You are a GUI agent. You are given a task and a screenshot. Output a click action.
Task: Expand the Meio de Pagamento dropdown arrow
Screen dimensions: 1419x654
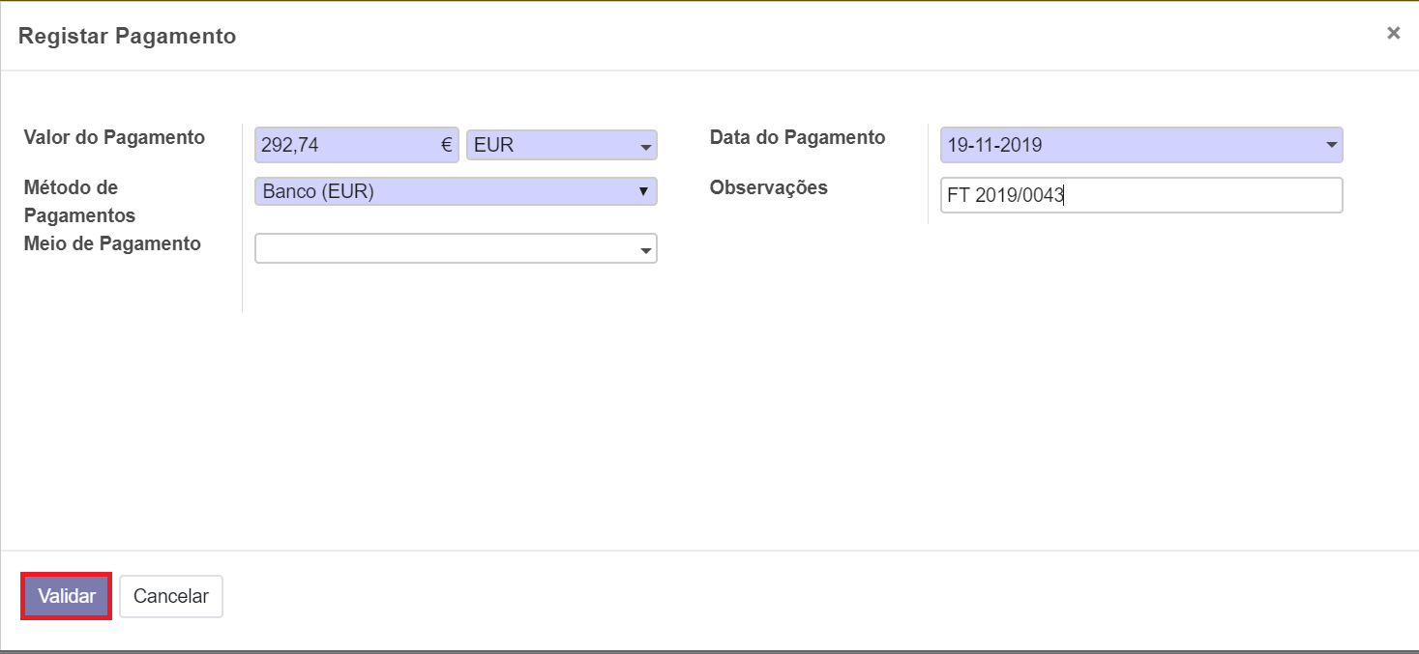tap(645, 251)
